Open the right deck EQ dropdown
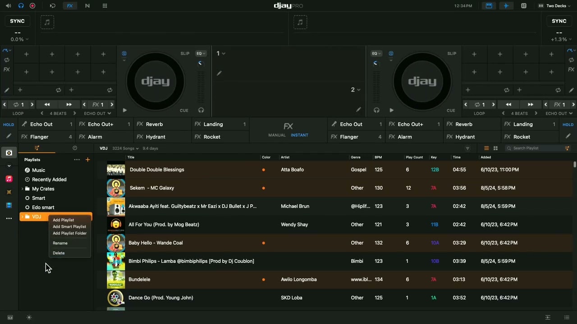 [x=376, y=54]
